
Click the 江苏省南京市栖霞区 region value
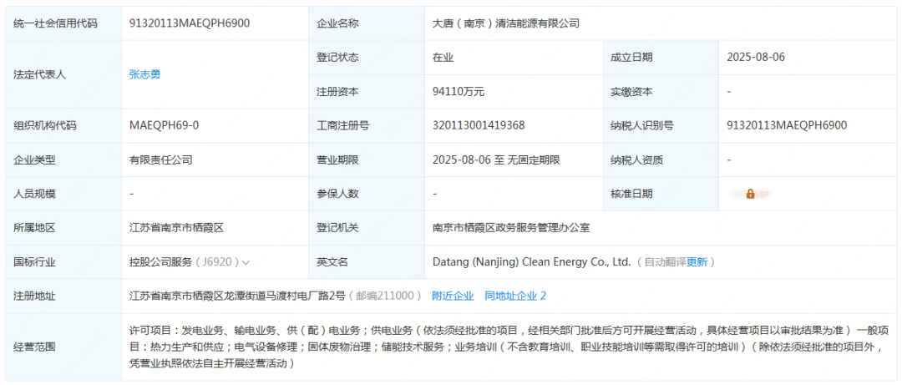pos(183,228)
